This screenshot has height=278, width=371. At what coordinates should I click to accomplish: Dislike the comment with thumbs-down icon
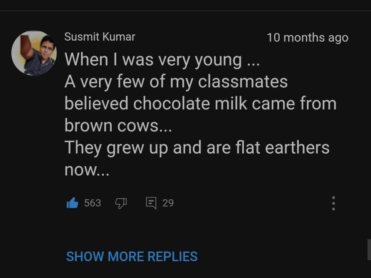coord(120,203)
